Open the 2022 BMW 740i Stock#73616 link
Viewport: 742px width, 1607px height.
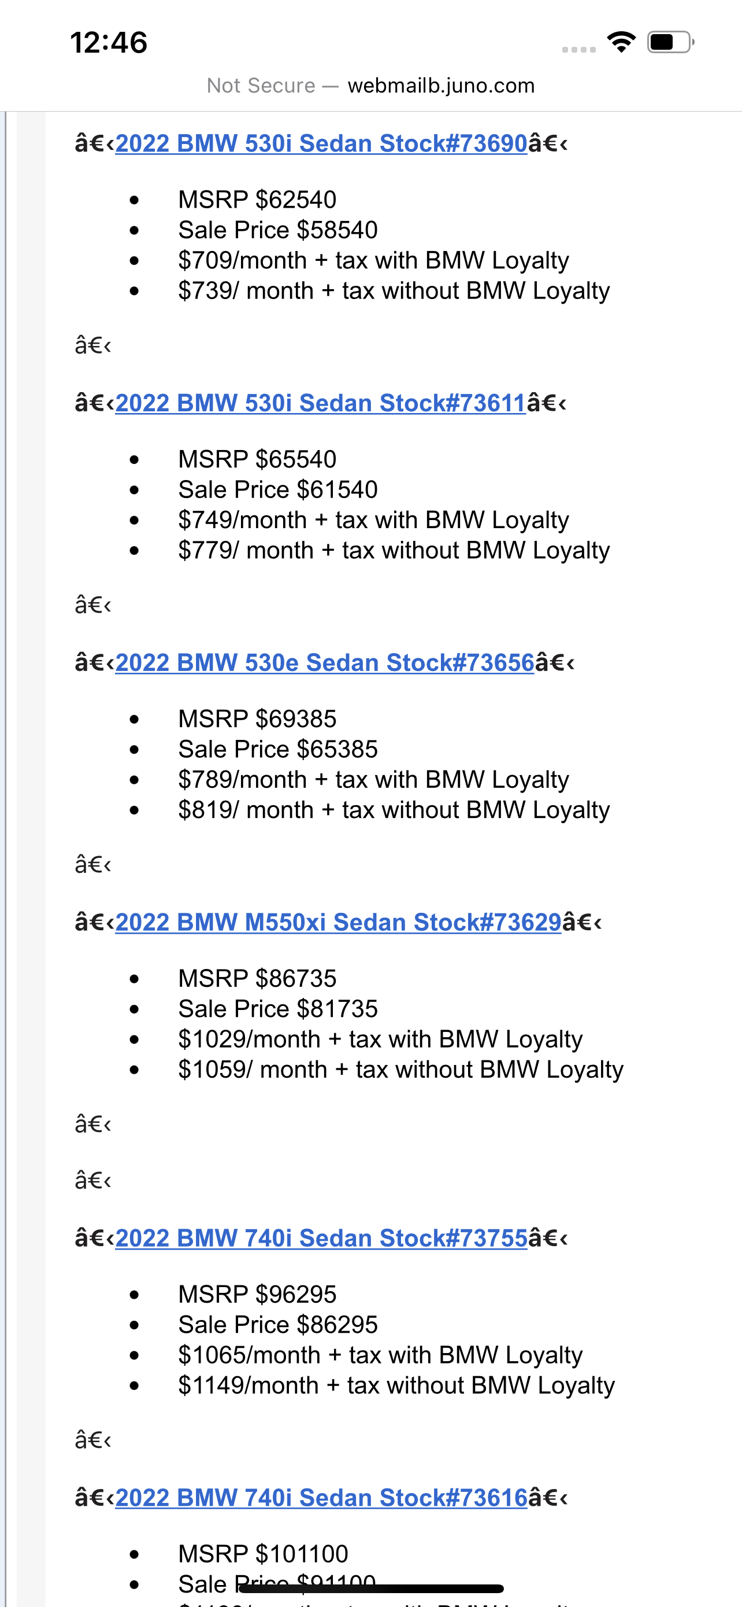(321, 1497)
